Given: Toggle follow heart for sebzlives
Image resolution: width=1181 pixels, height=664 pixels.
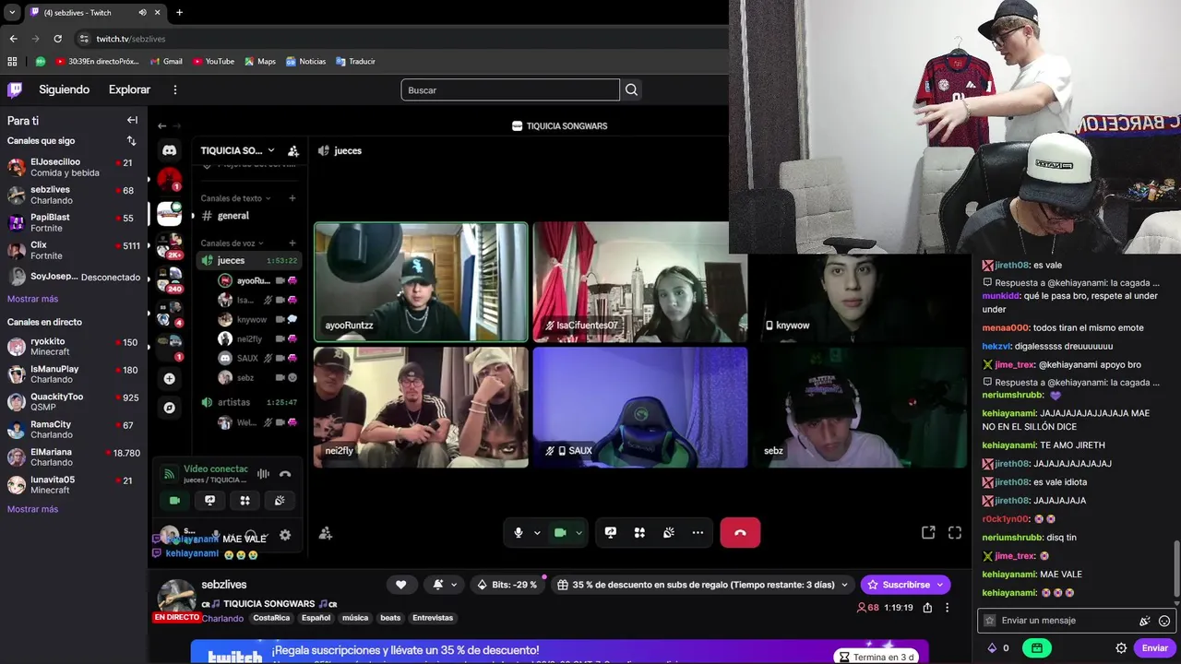Looking at the screenshot, I should pos(400,585).
